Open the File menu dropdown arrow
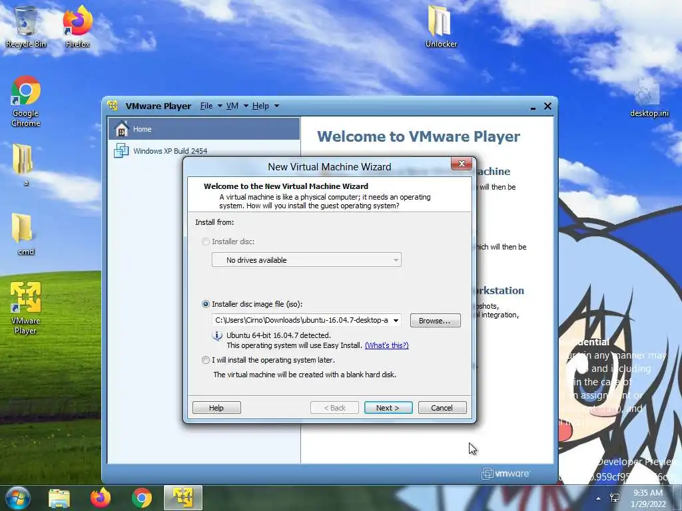The image size is (682, 511). 220,106
